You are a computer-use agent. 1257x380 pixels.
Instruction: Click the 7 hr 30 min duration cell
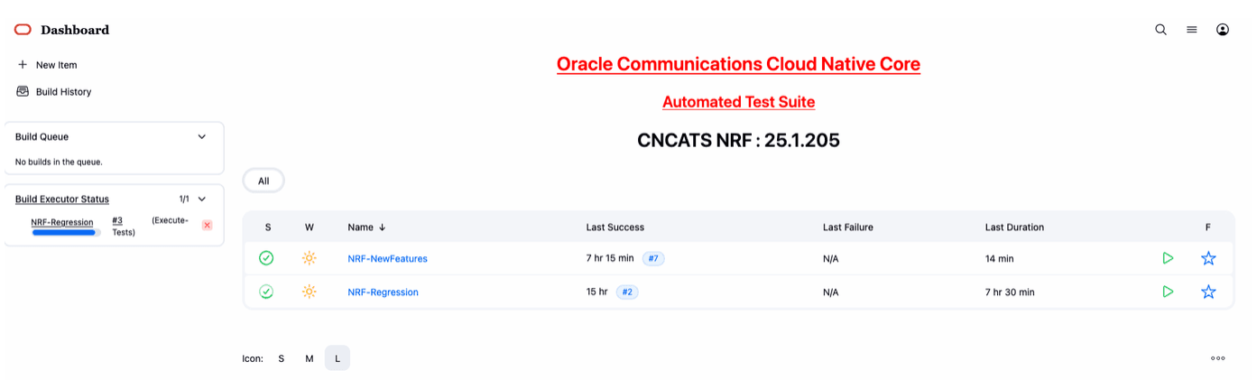click(x=1010, y=292)
